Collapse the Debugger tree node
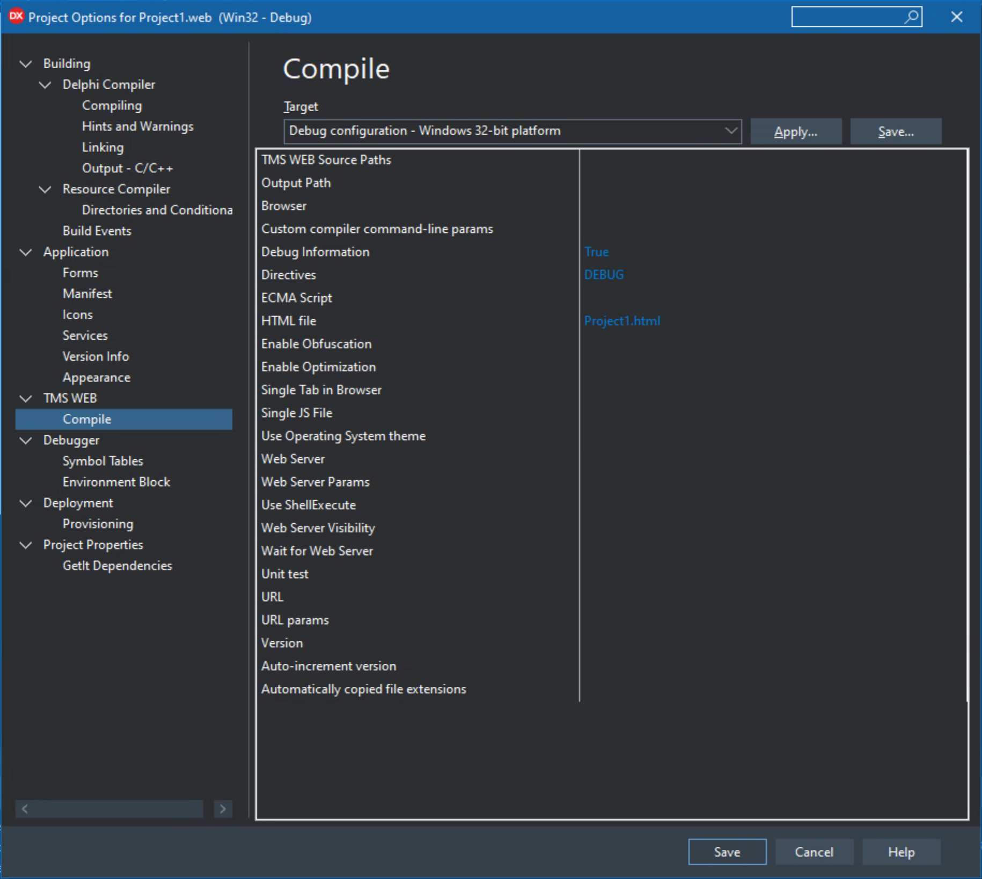982x879 pixels. pyautogui.click(x=26, y=441)
